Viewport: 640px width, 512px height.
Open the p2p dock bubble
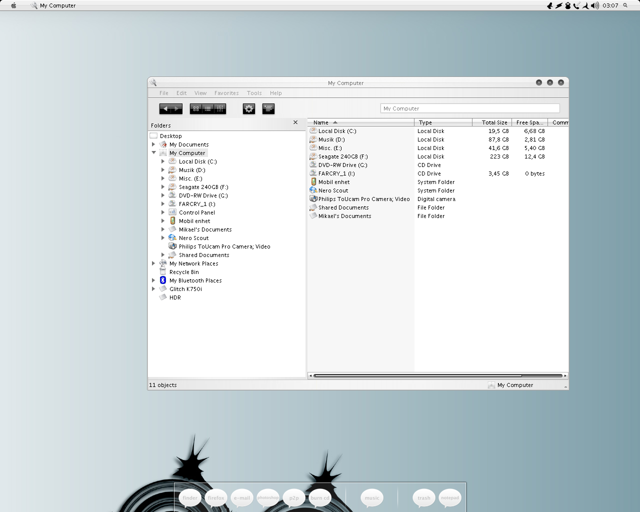(x=294, y=497)
